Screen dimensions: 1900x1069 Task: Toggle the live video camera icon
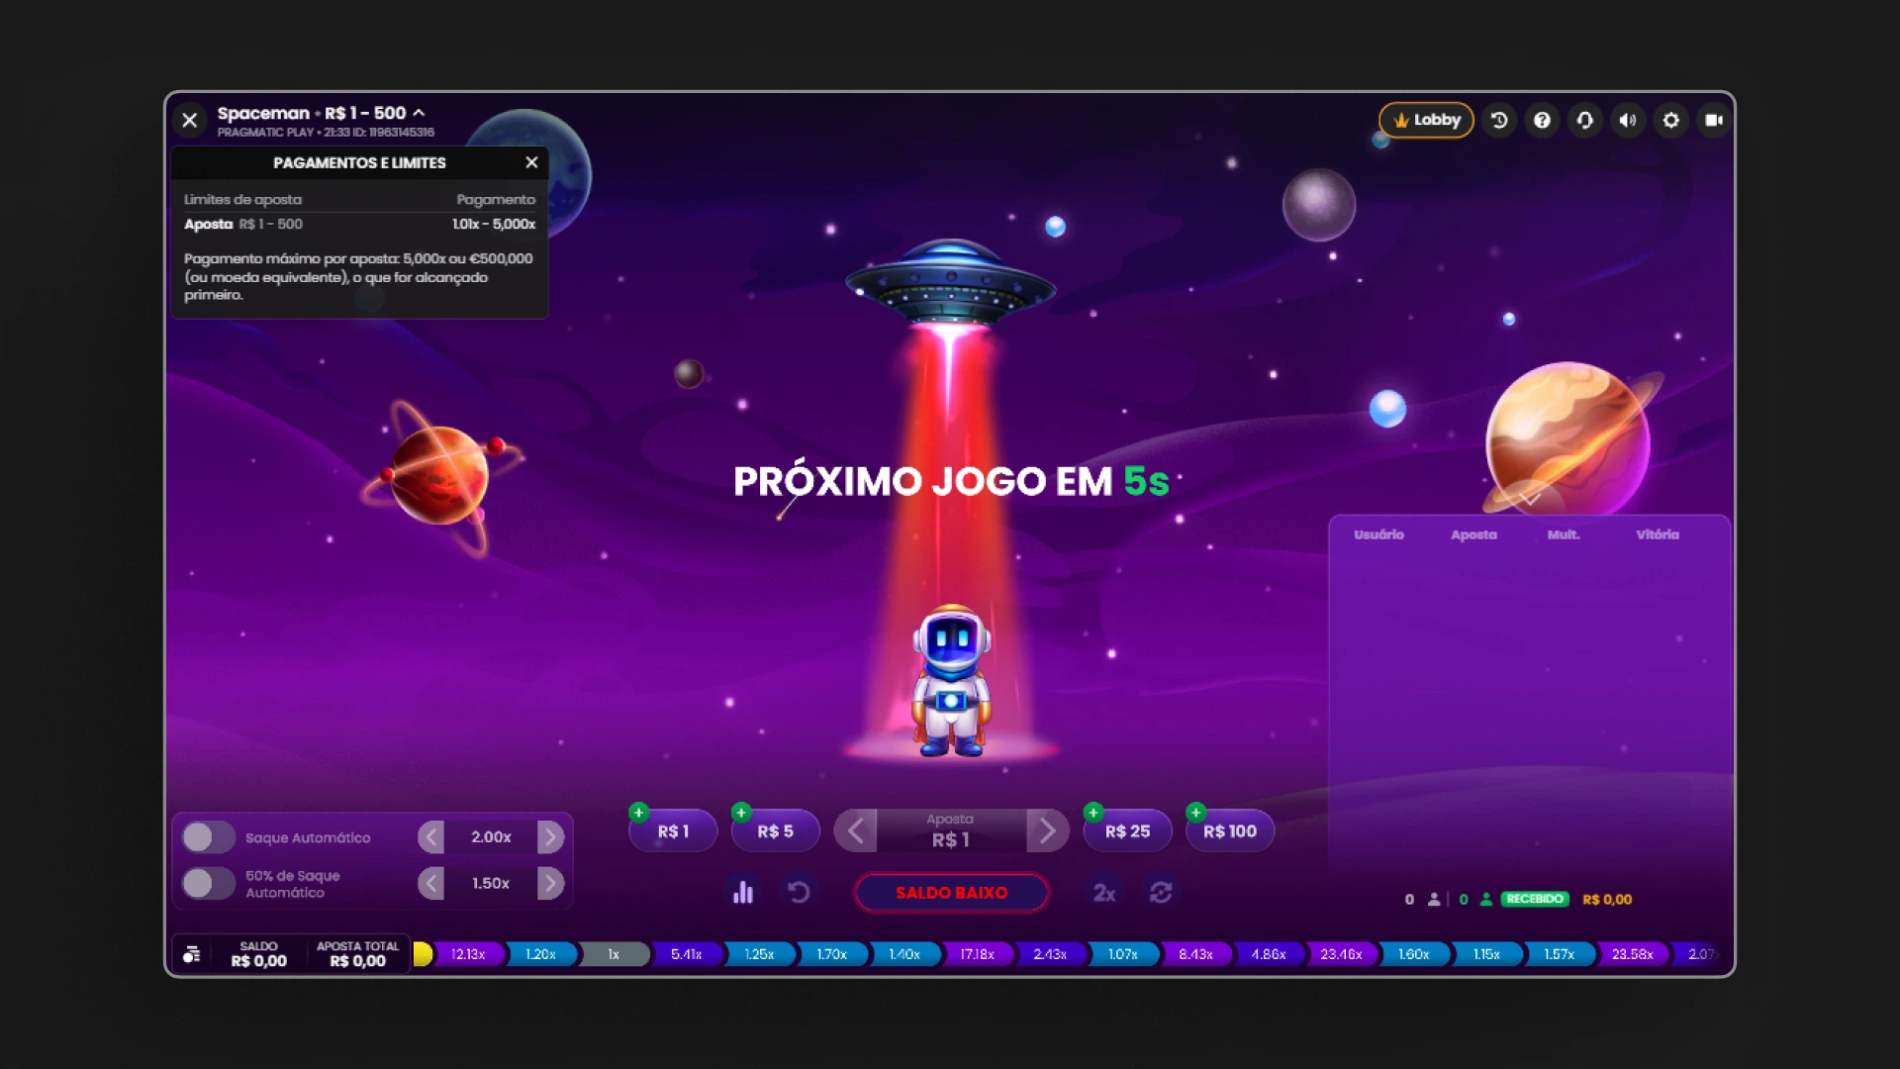coord(1714,120)
